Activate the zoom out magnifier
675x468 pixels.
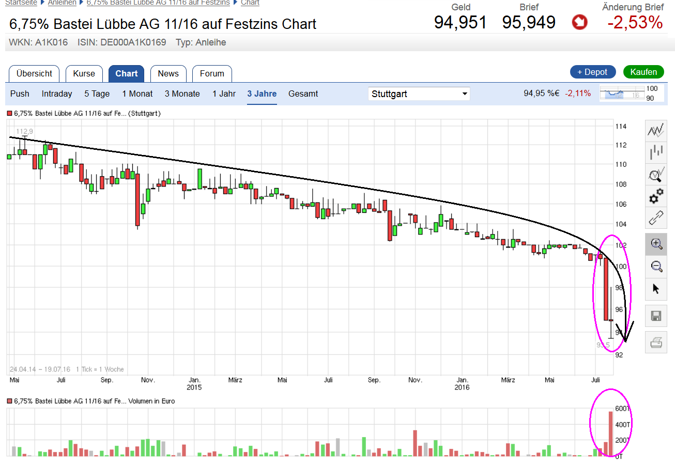(x=656, y=266)
